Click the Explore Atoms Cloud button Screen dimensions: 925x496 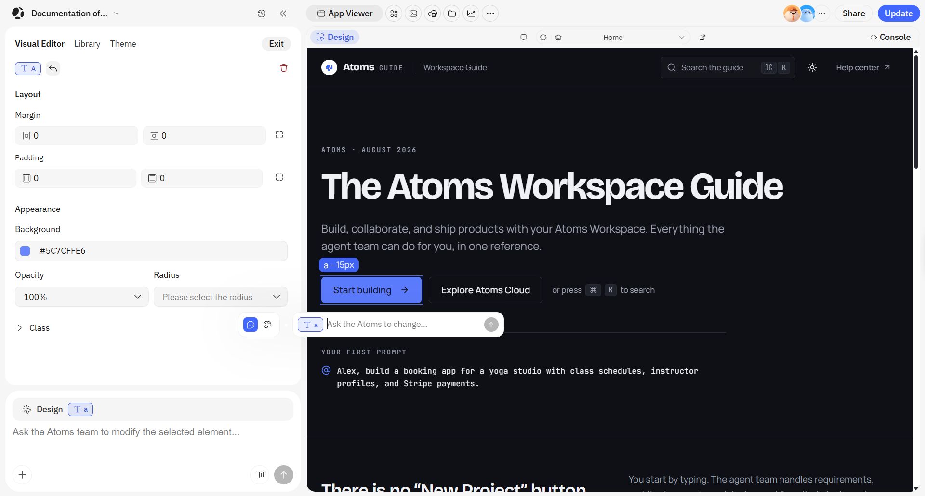[486, 290]
